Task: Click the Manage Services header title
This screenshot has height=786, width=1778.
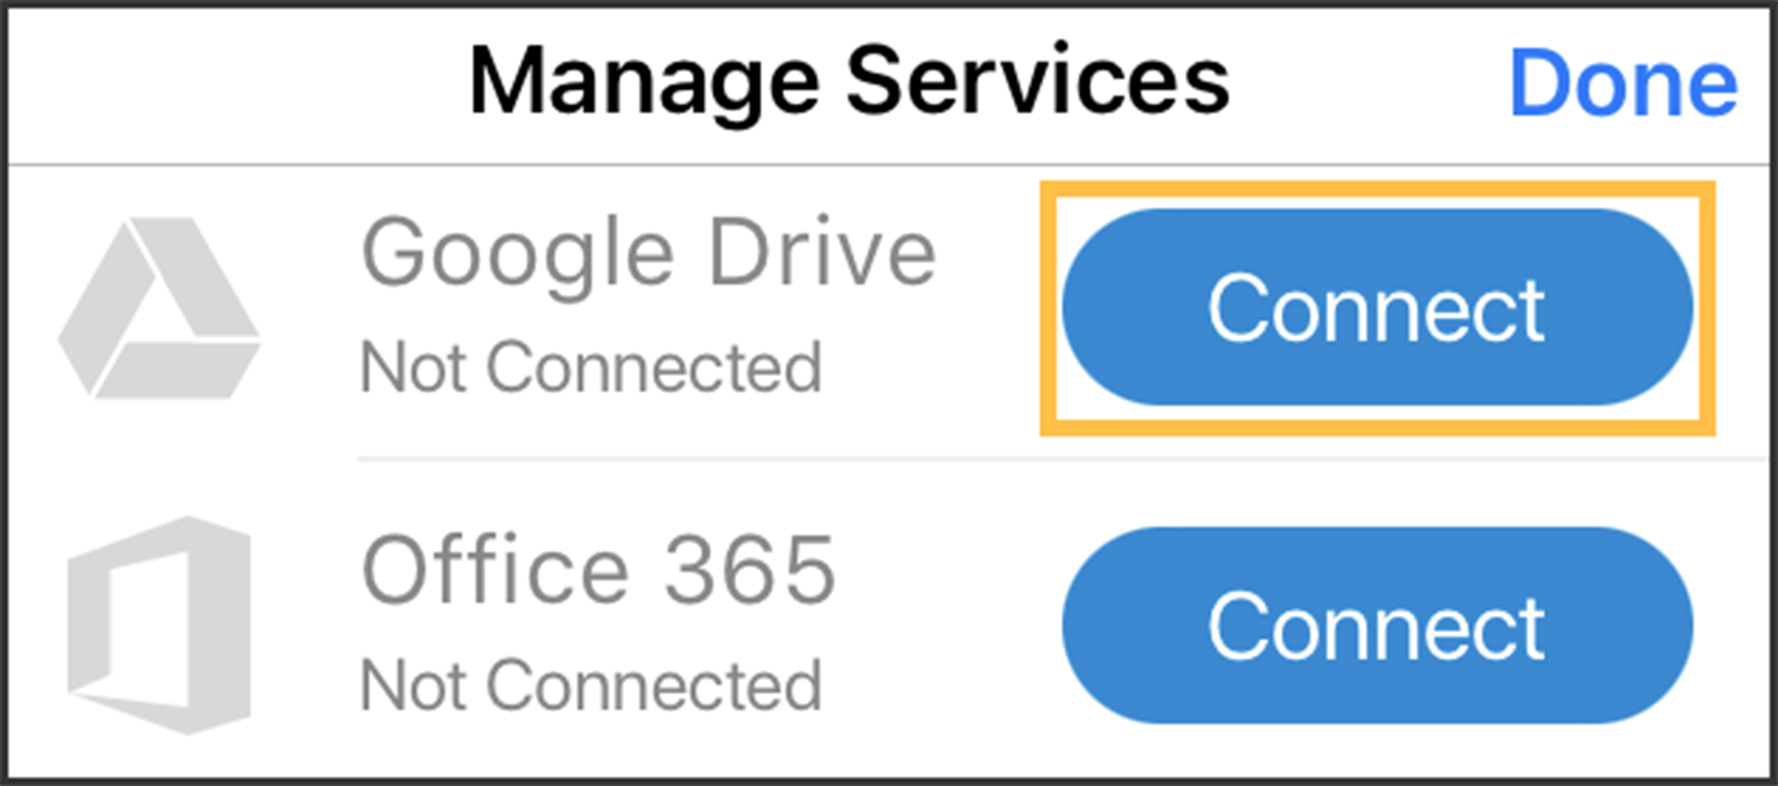Action: 849,83
